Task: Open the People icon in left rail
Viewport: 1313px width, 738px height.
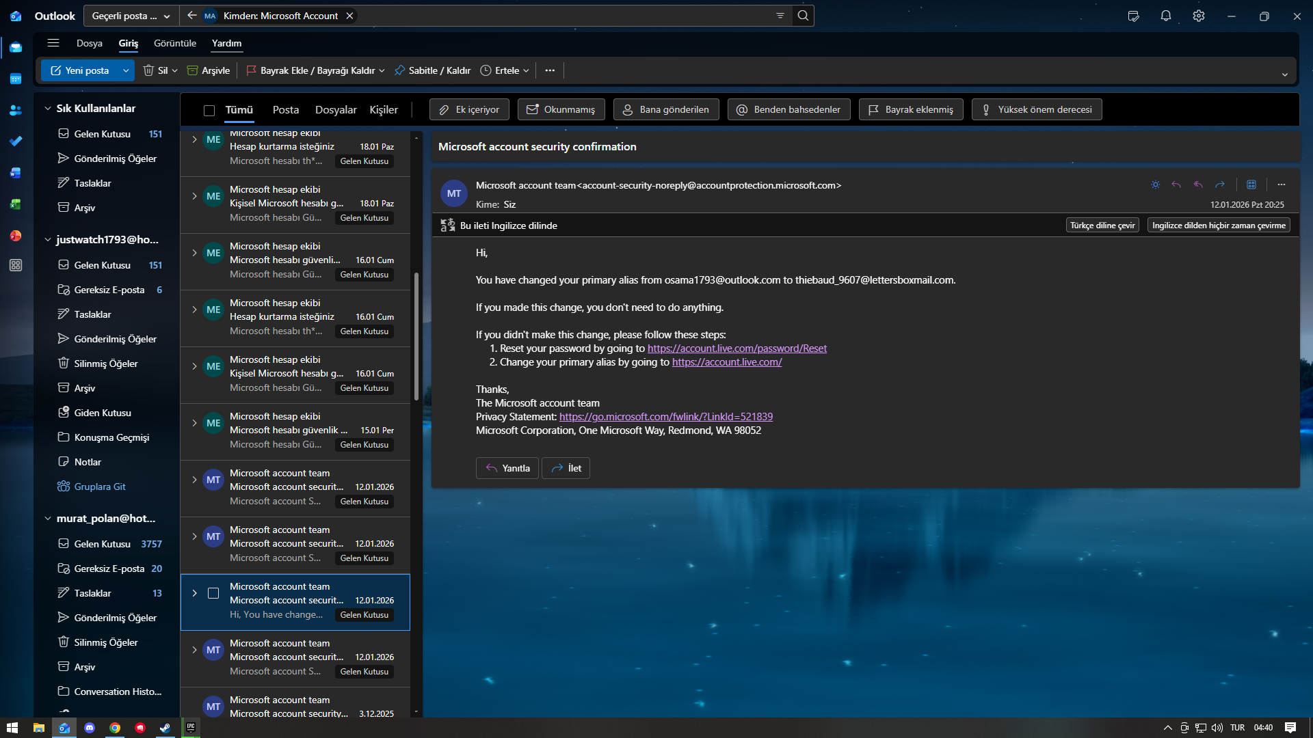Action: tap(16, 111)
